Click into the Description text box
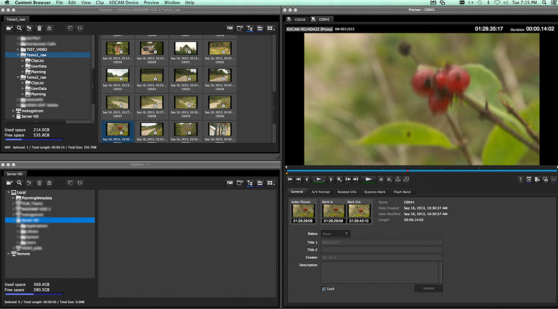The height and width of the screenshot is (309, 558). click(x=379, y=272)
